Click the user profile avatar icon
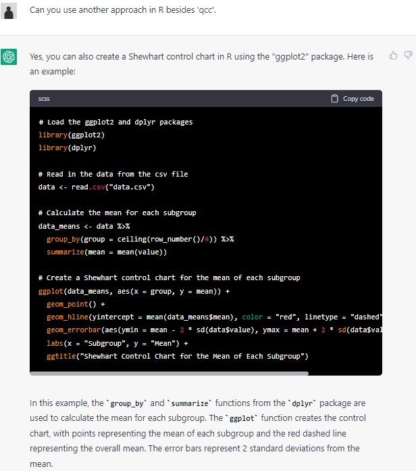Viewport: 416px width, 471px height. click(9, 12)
